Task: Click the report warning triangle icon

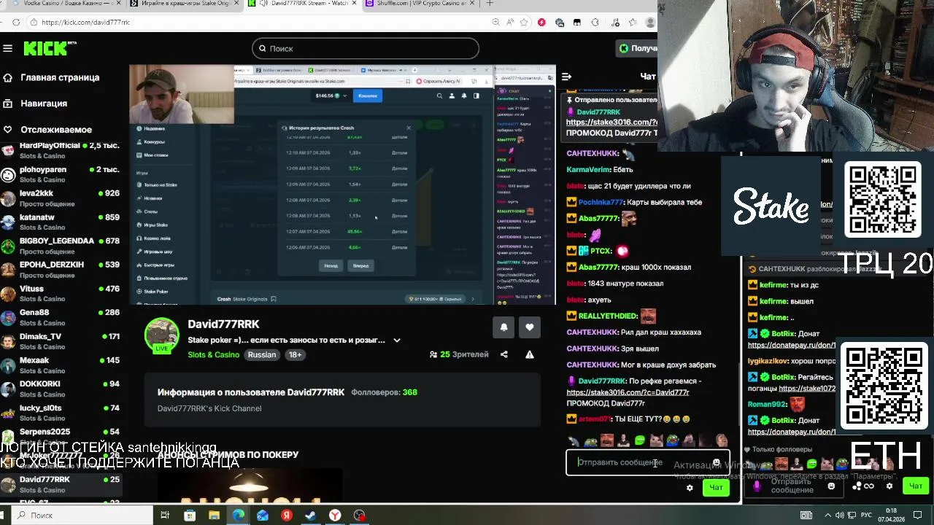Action: 530,355
